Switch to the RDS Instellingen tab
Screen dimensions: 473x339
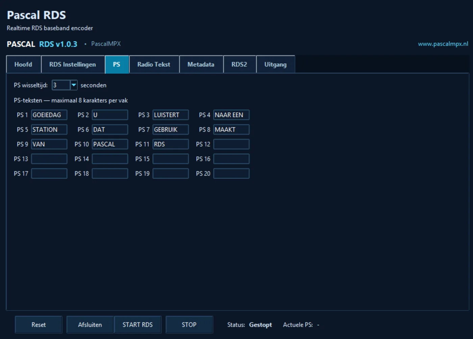tap(73, 64)
